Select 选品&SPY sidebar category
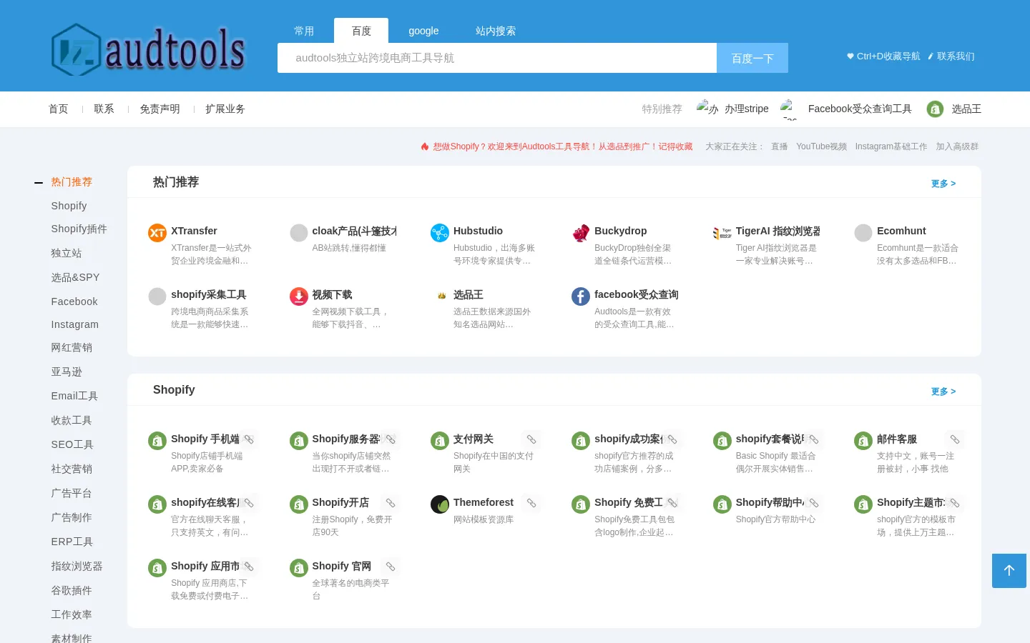 (75, 277)
